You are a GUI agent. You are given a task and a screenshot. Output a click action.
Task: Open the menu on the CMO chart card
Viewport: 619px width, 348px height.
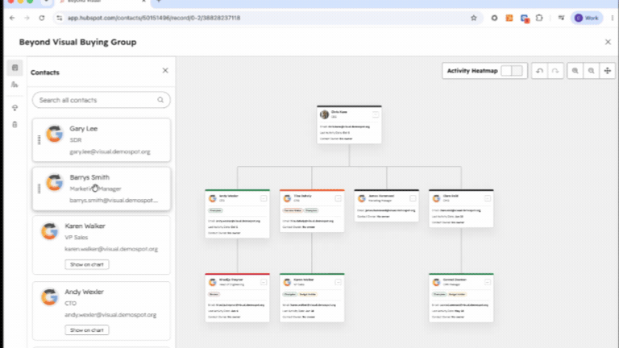click(487, 198)
